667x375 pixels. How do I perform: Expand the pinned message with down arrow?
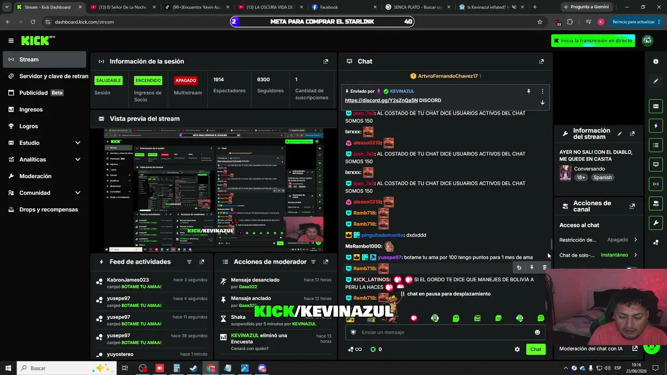[542, 102]
